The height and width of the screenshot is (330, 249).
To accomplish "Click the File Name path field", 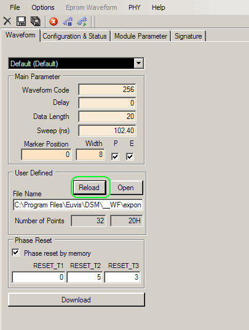I will (x=77, y=205).
